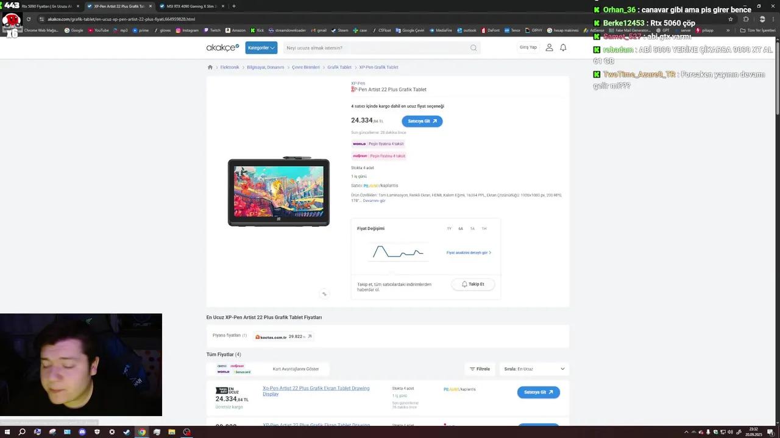Open the Grafik Tablet breadcrumb link

[339, 68]
